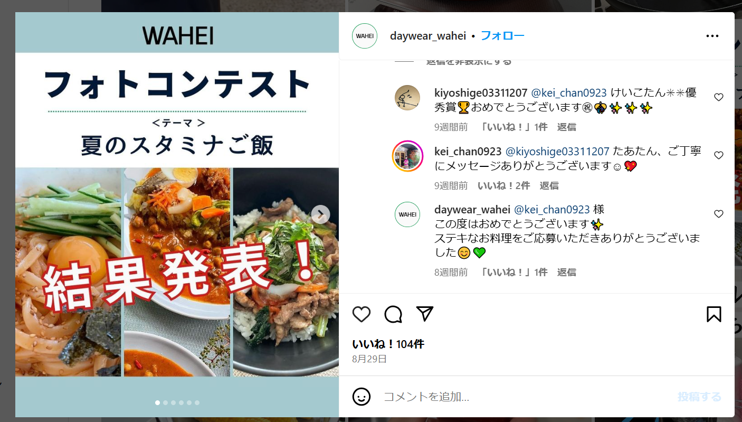
Task: Save post with the bookmark icon
Action: 714,314
